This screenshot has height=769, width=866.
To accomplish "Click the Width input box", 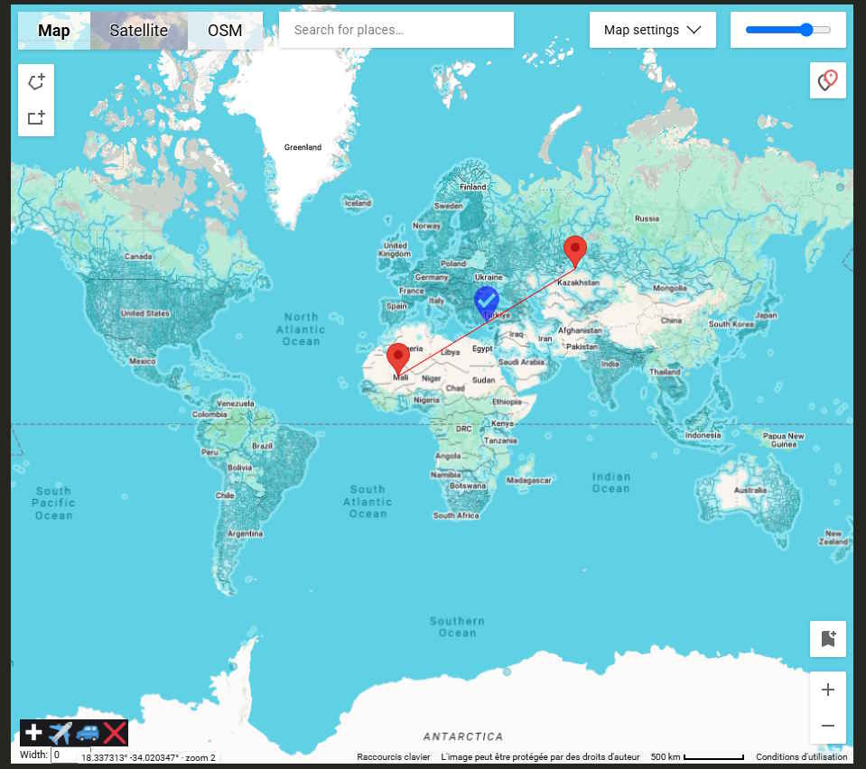I will point(63,755).
